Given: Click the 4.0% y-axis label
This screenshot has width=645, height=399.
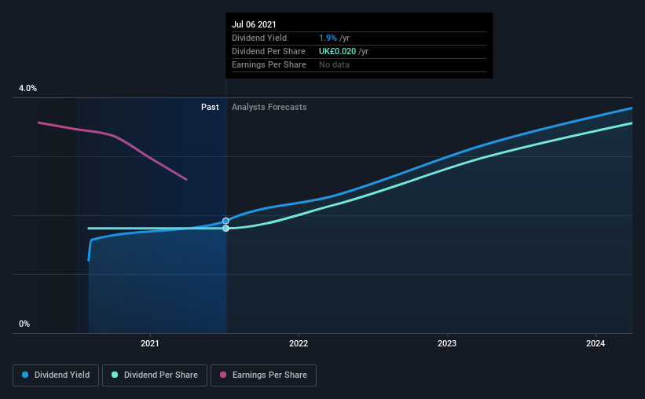Looking at the screenshot, I should [27, 88].
